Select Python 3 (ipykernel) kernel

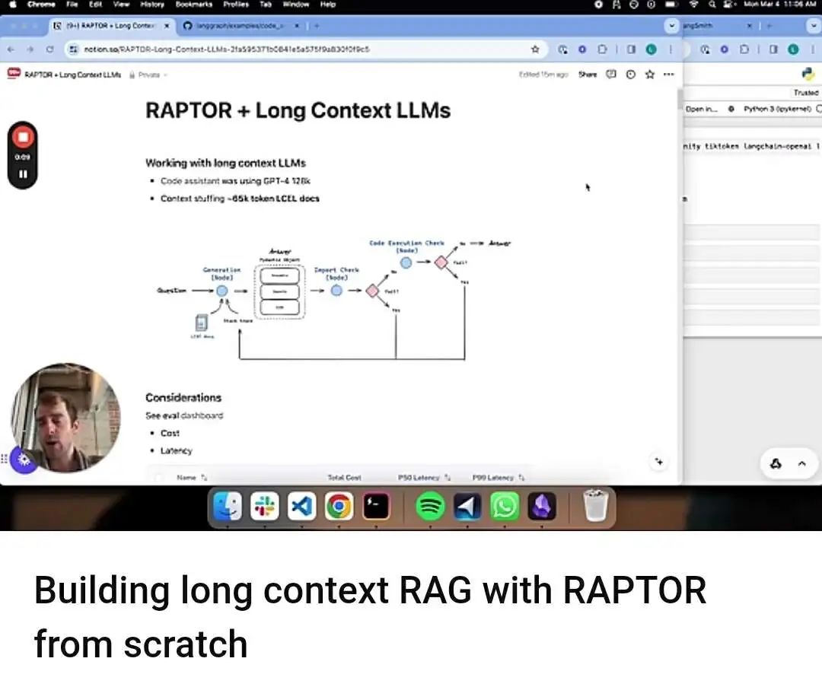[x=777, y=109]
